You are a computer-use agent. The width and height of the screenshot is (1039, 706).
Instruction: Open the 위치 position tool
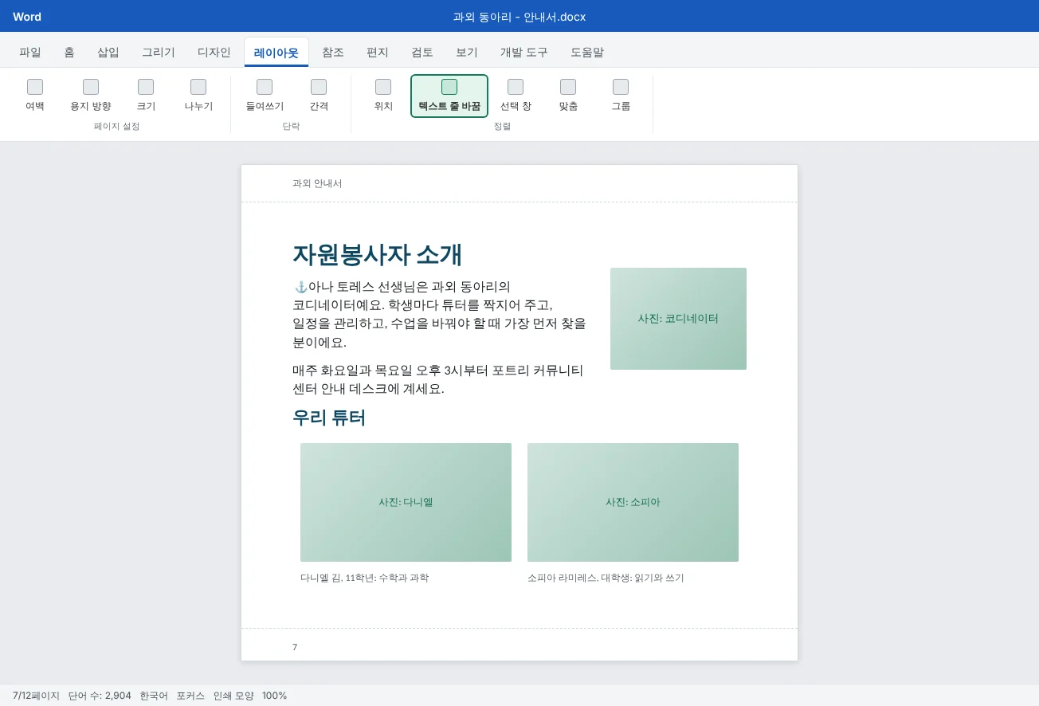(x=383, y=96)
